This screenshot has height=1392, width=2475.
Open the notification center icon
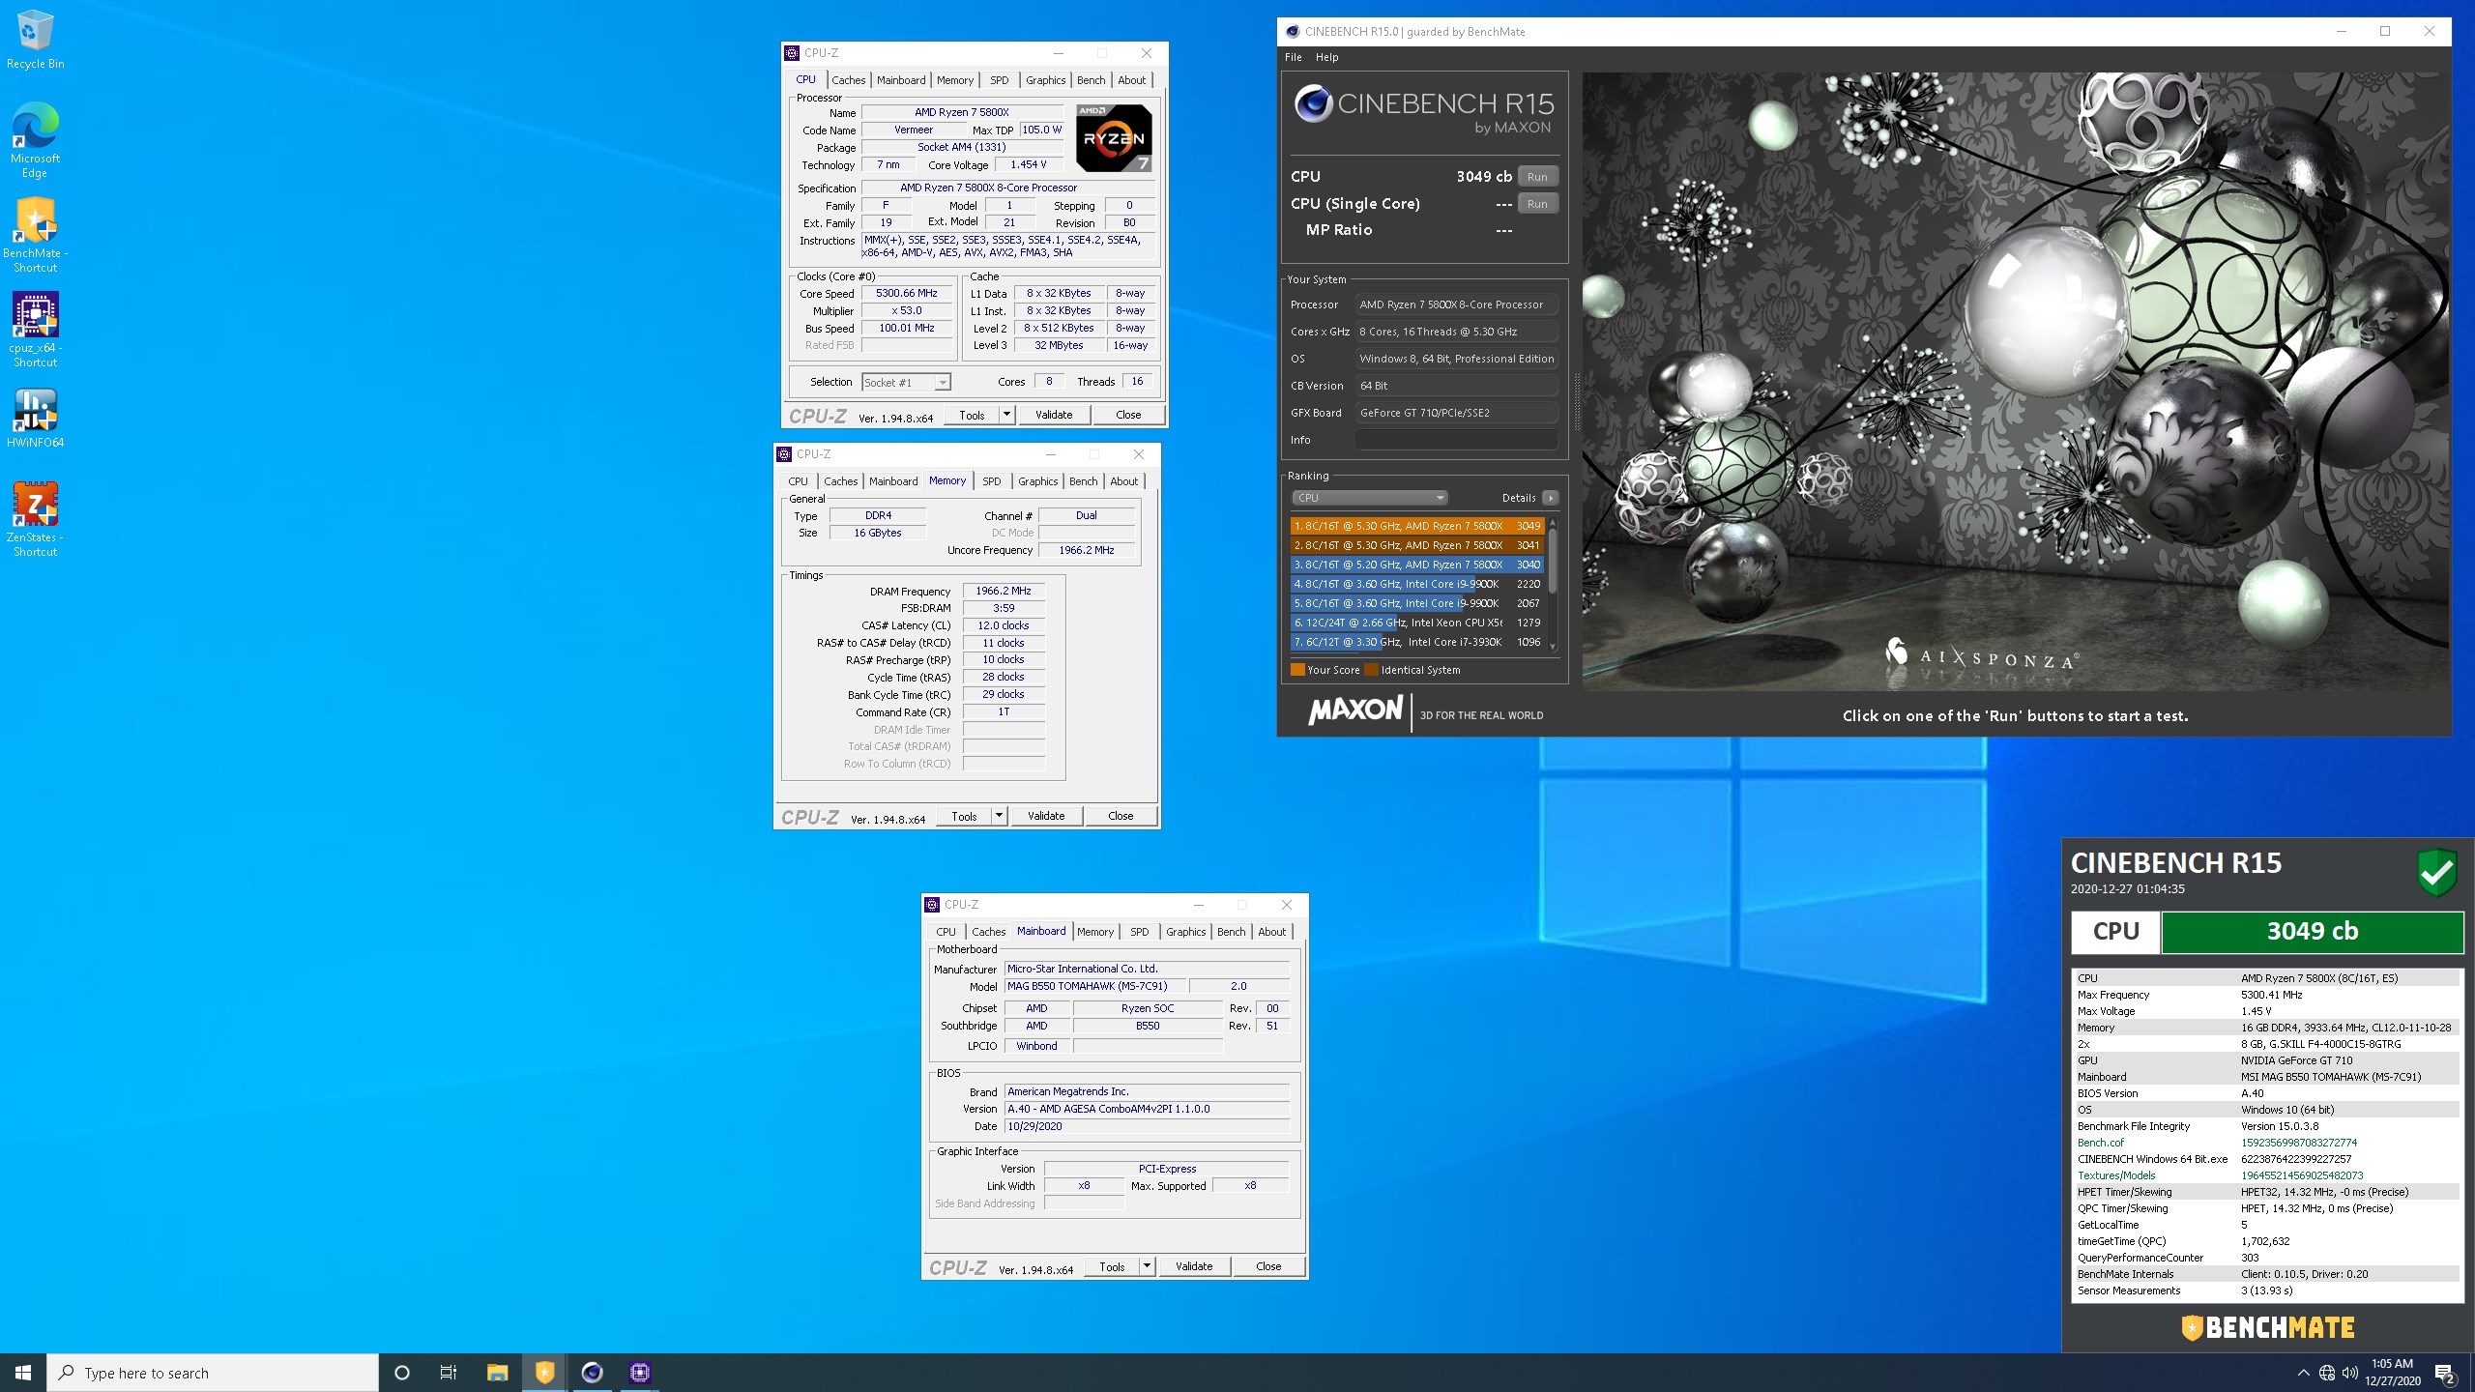point(2445,1373)
